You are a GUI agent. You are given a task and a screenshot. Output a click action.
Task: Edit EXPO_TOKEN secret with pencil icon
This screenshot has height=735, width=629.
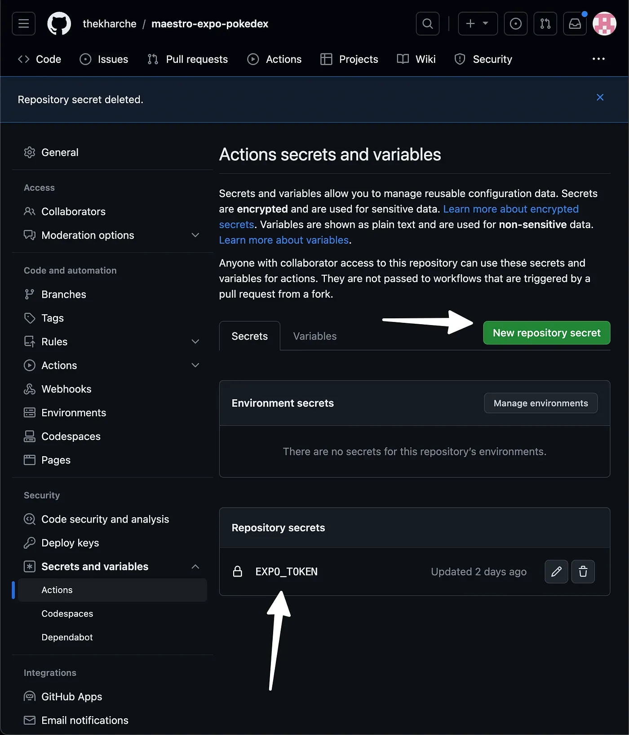pyautogui.click(x=556, y=572)
